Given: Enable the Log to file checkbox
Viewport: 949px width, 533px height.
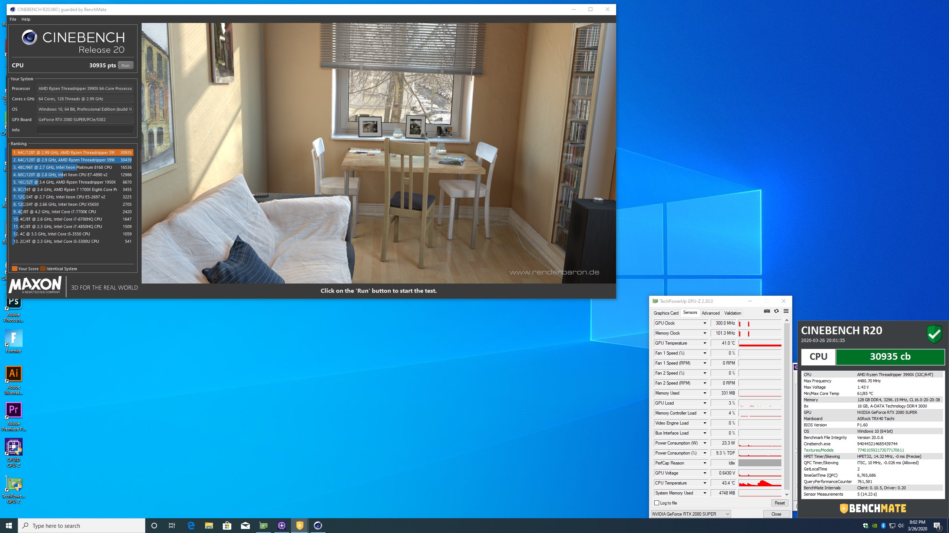Looking at the screenshot, I should pos(657,503).
